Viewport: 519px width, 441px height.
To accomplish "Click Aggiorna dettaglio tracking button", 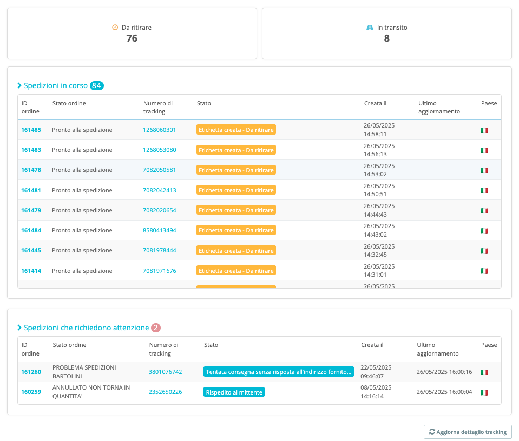I will pos(468,432).
